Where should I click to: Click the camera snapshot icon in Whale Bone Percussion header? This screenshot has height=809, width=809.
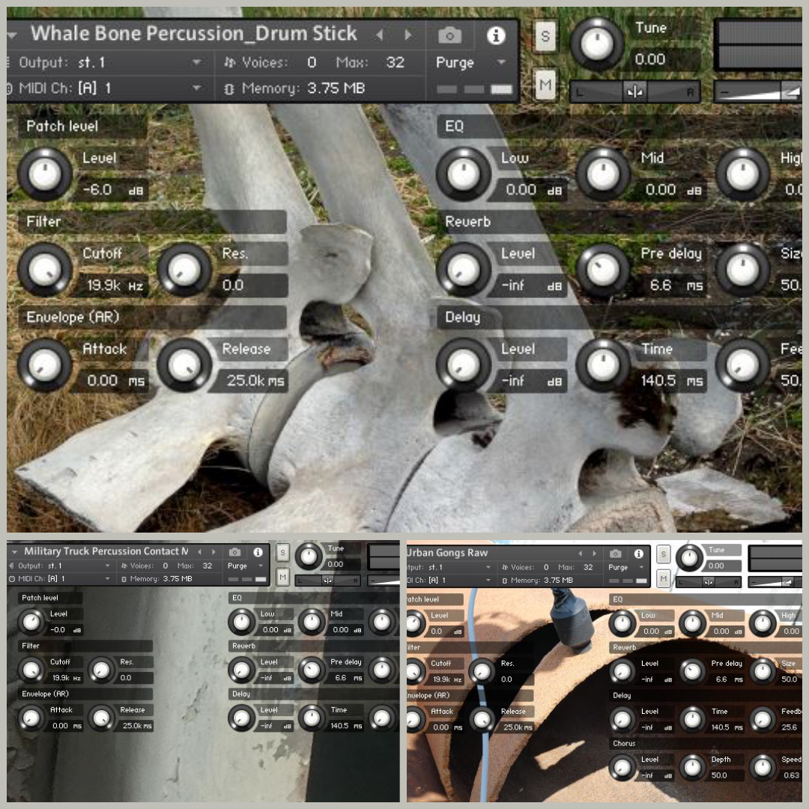[449, 35]
